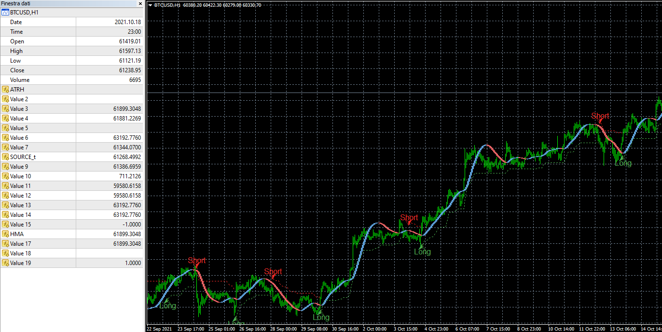Click the Value 14 row icon
The image size is (662, 332).
coord(5,214)
